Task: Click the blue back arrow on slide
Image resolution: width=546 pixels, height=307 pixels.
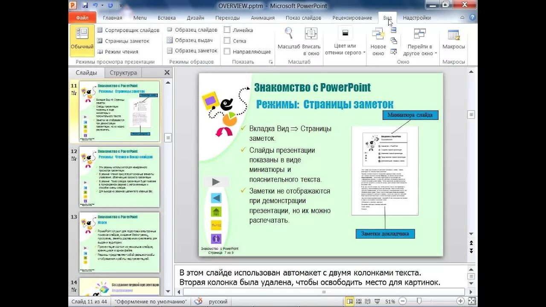Action: (x=216, y=198)
